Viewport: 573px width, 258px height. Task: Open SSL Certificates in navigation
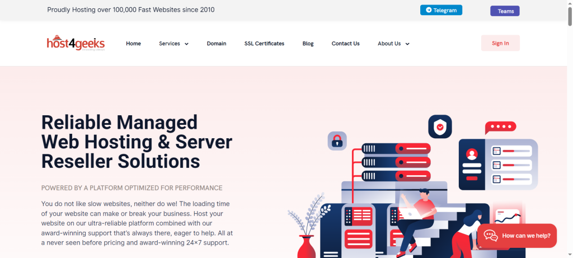coord(264,44)
